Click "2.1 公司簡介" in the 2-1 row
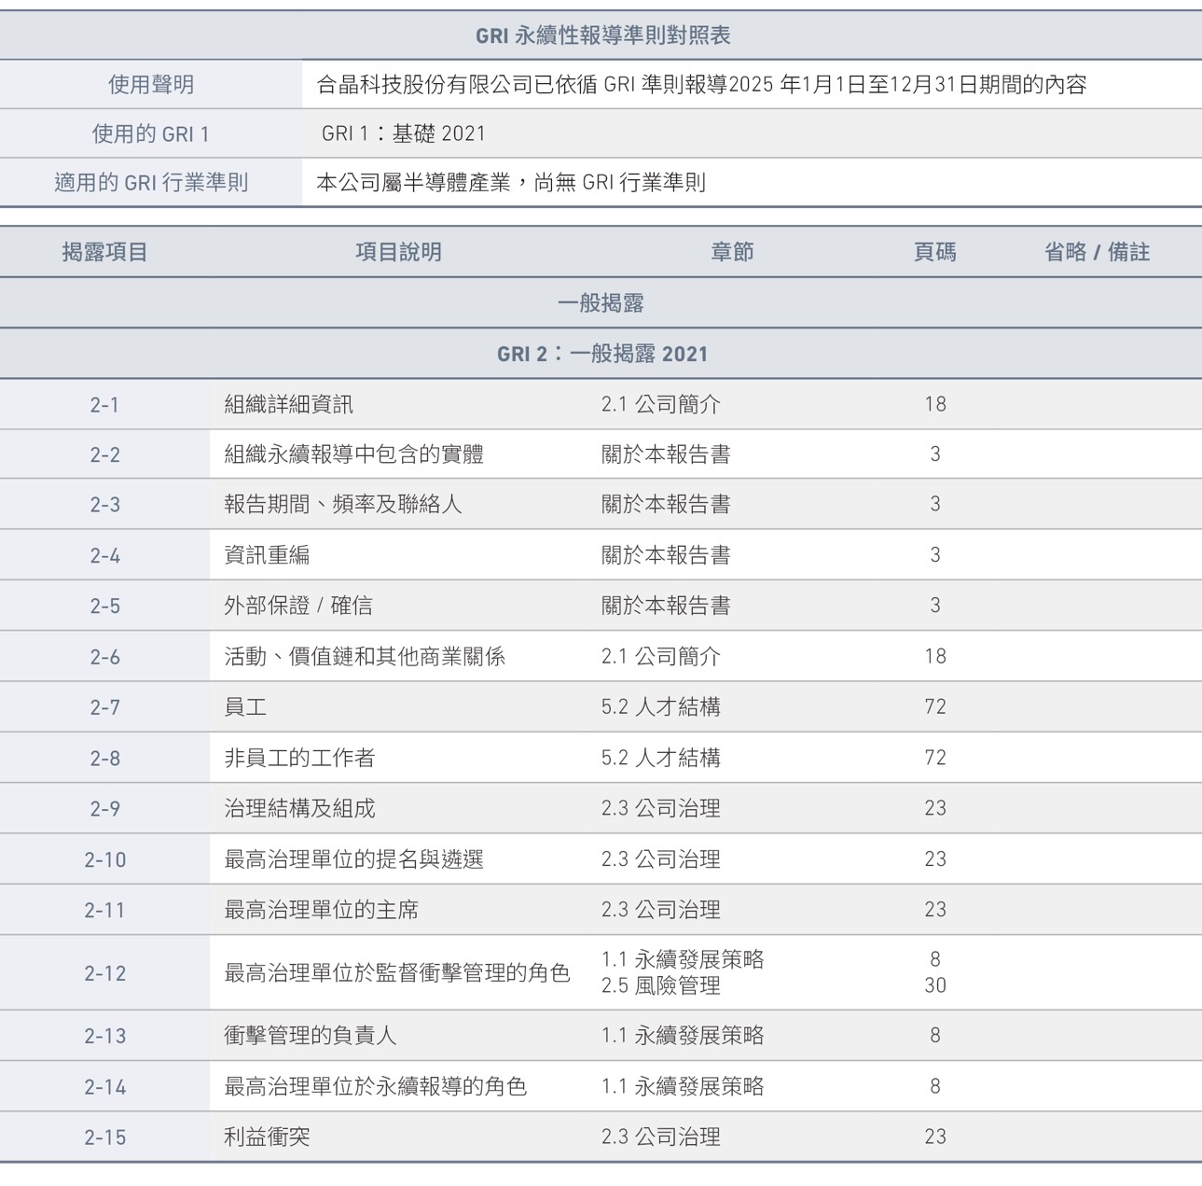The height and width of the screenshot is (1186, 1202). pyautogui.click(x=661, y=405)
